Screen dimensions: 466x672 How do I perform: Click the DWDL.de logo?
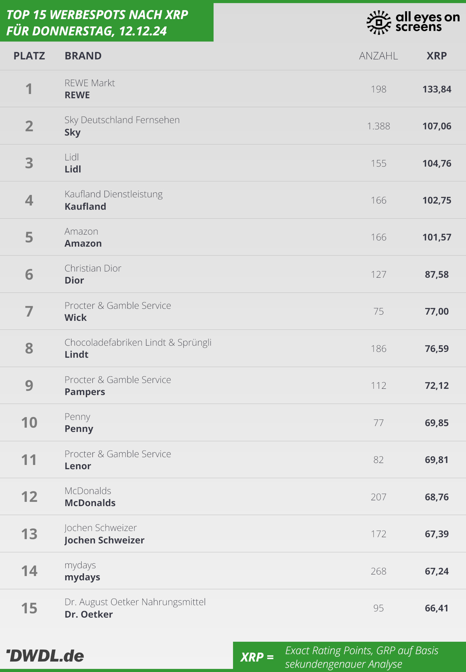pos(45,656)
